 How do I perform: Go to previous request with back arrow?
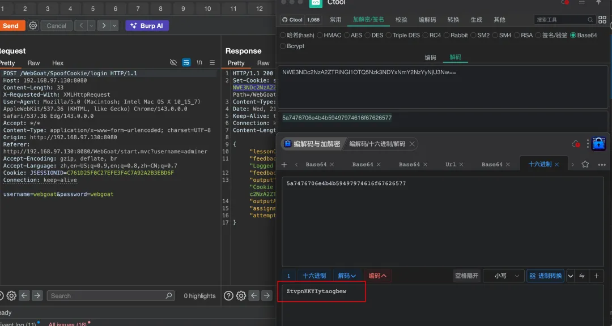click(81, 25)
